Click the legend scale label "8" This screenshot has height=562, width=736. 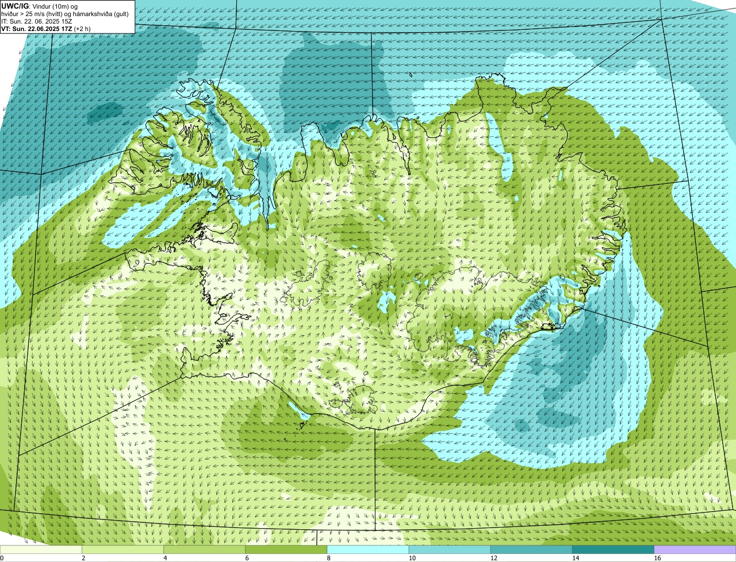328,558
